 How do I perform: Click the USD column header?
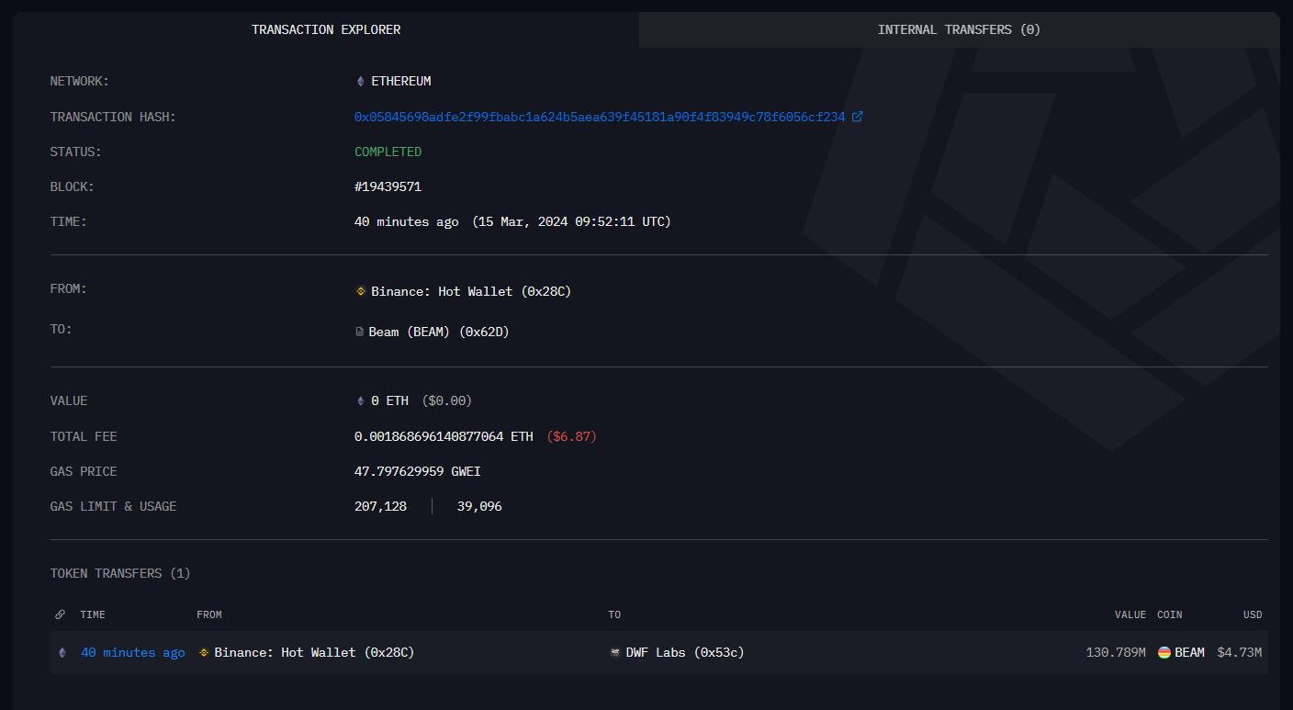pyautogui.click(x=1253, y=614)
